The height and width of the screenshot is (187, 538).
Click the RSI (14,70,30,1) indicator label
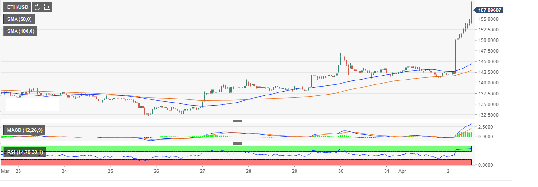(x=25, y=153)
